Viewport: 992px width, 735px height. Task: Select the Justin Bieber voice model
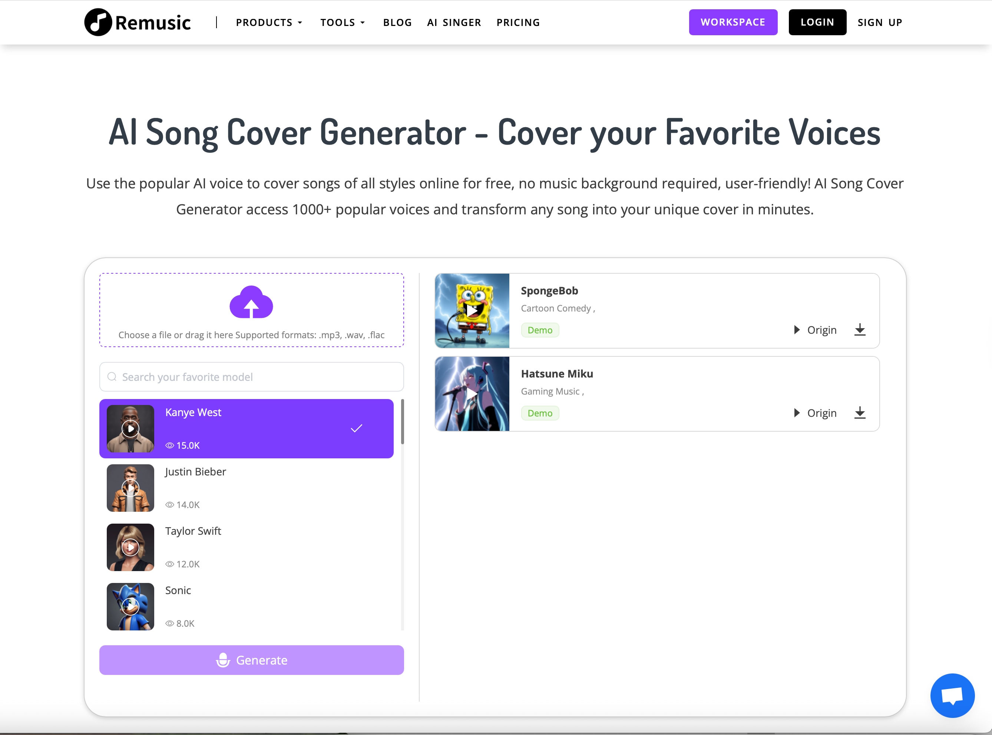(x=247, y=488)
